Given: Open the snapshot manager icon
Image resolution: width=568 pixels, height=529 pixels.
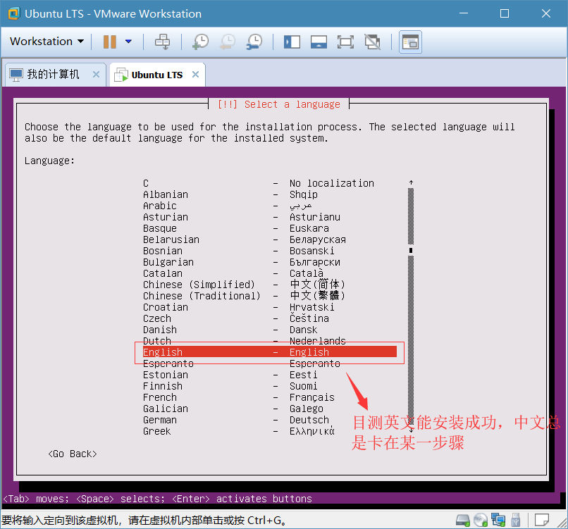Looking at the screenshot, I should [254, 42].
